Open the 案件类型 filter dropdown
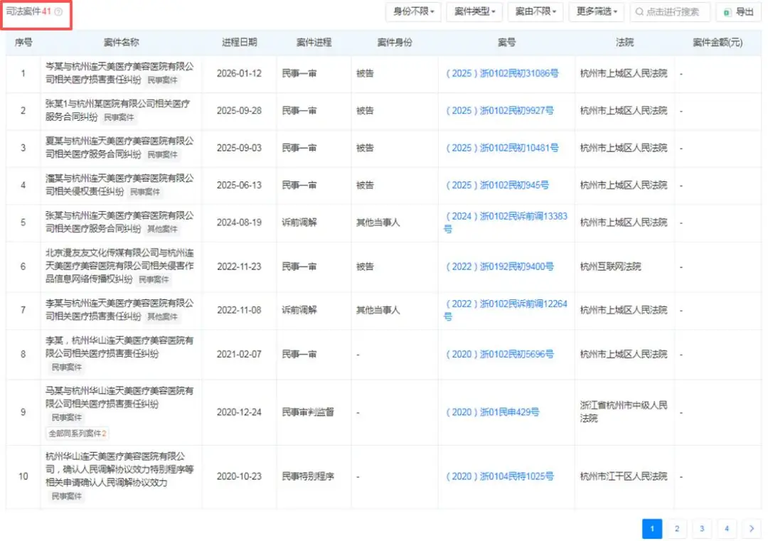 [474, 12]
